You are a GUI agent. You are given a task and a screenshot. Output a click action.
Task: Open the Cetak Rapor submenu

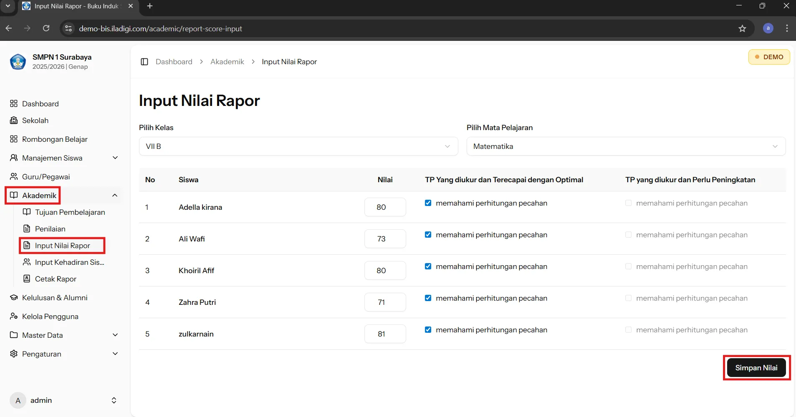click(56, 279)
